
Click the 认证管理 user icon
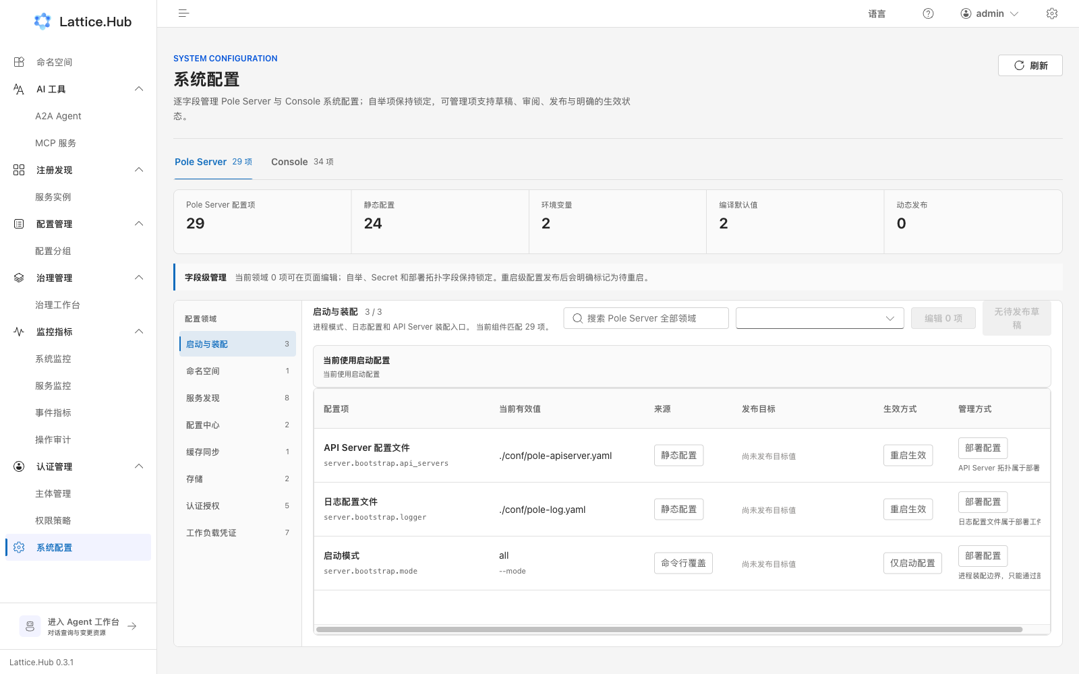pos(19,466)
